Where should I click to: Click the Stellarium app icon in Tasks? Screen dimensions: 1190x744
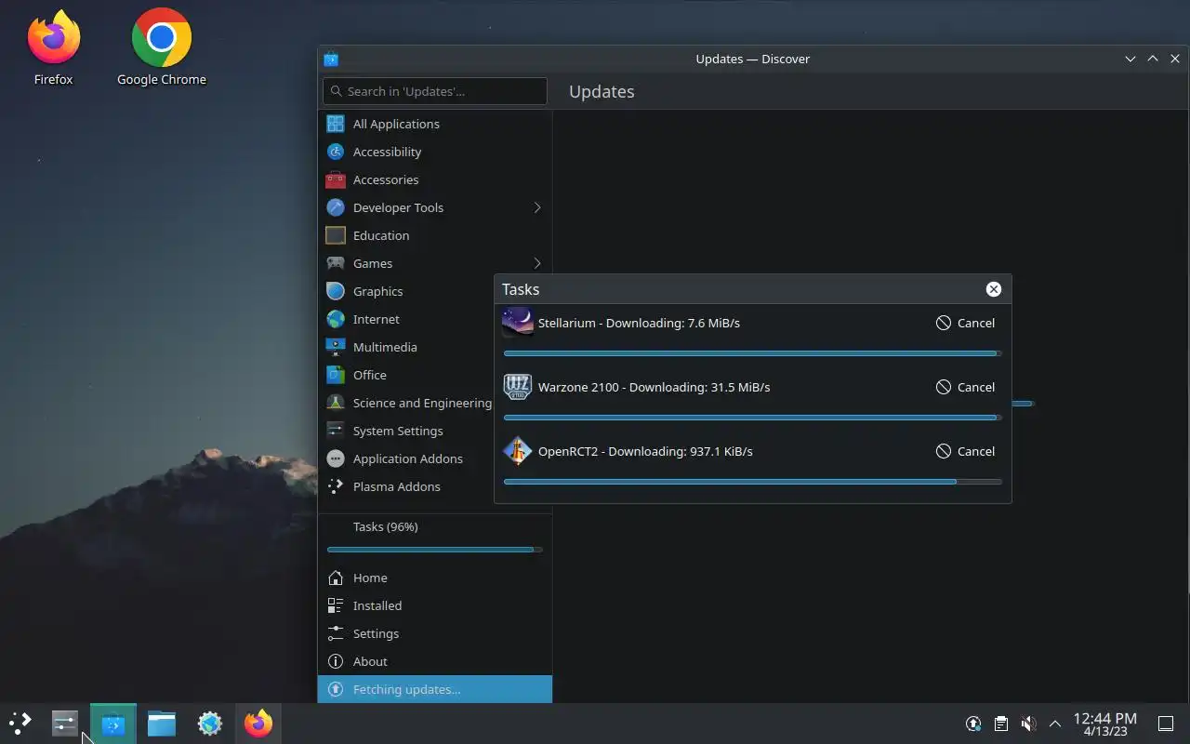tap(518, 323)
